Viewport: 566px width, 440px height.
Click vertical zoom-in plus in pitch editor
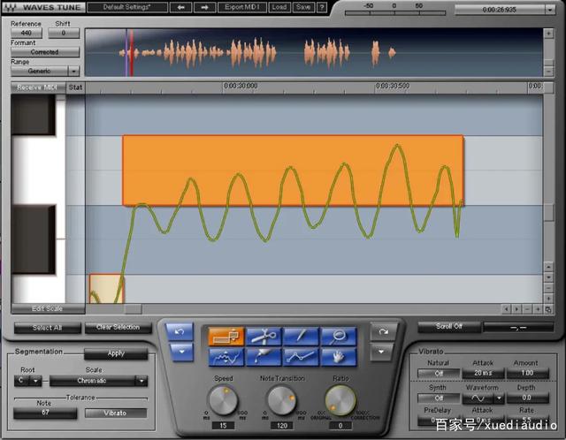click(548, 299)
